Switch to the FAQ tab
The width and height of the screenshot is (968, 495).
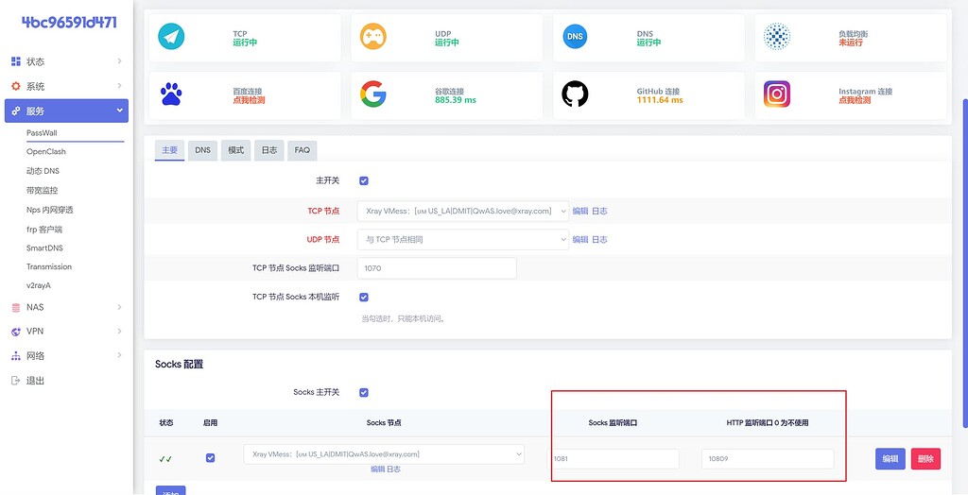[302, 150]
